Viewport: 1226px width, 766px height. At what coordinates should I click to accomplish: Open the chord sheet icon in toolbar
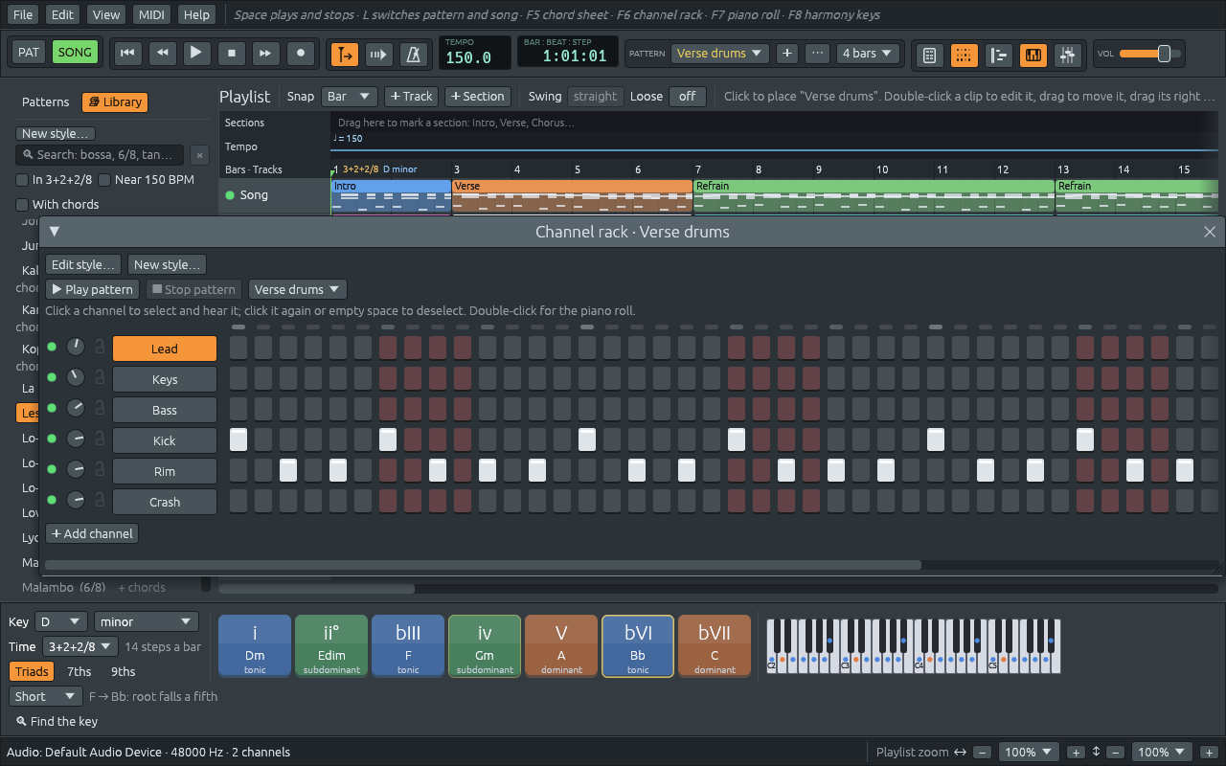coord(929,55)
